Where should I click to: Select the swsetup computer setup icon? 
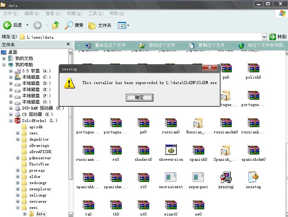tap(226, 177)
